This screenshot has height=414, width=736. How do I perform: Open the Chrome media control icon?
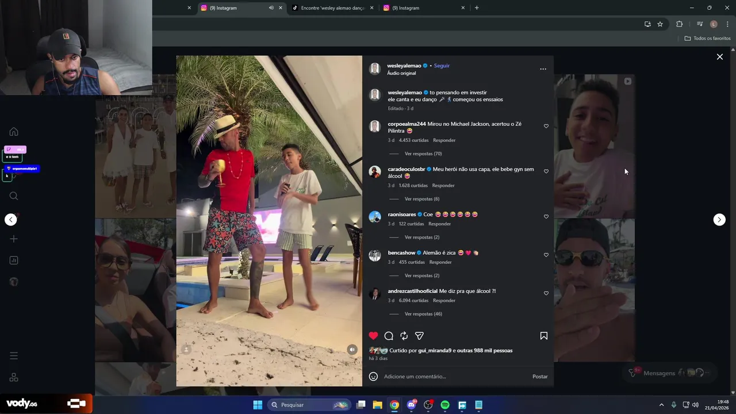pos(700,24)
